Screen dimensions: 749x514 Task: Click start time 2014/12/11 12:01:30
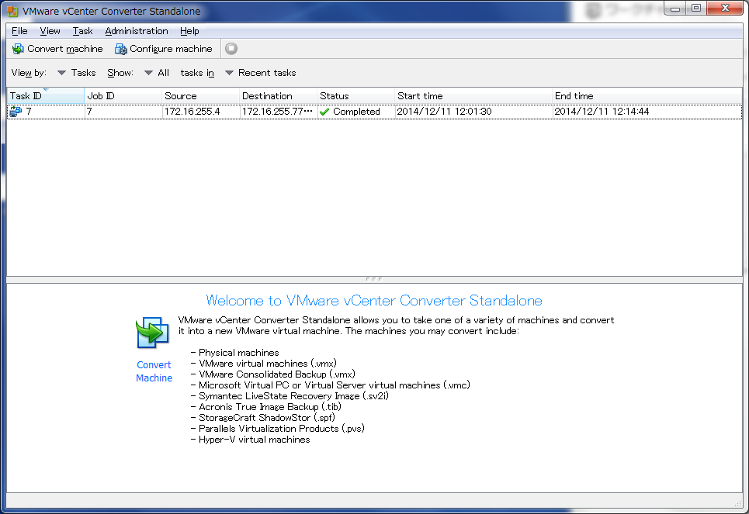point(444,112)
